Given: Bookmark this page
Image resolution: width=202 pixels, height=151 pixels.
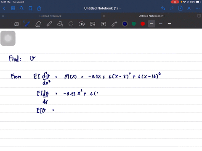Looking at the screenshot, I should pos(30,8).
